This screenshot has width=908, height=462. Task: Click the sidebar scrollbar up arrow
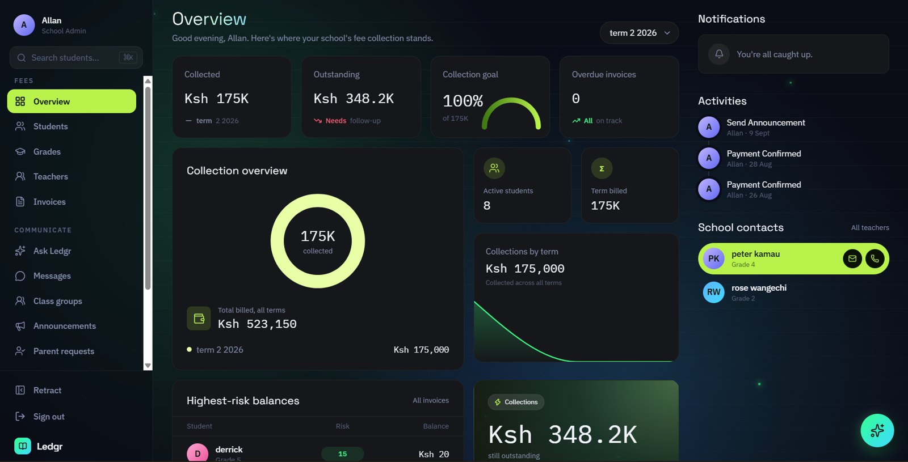[x=148, y=81]
